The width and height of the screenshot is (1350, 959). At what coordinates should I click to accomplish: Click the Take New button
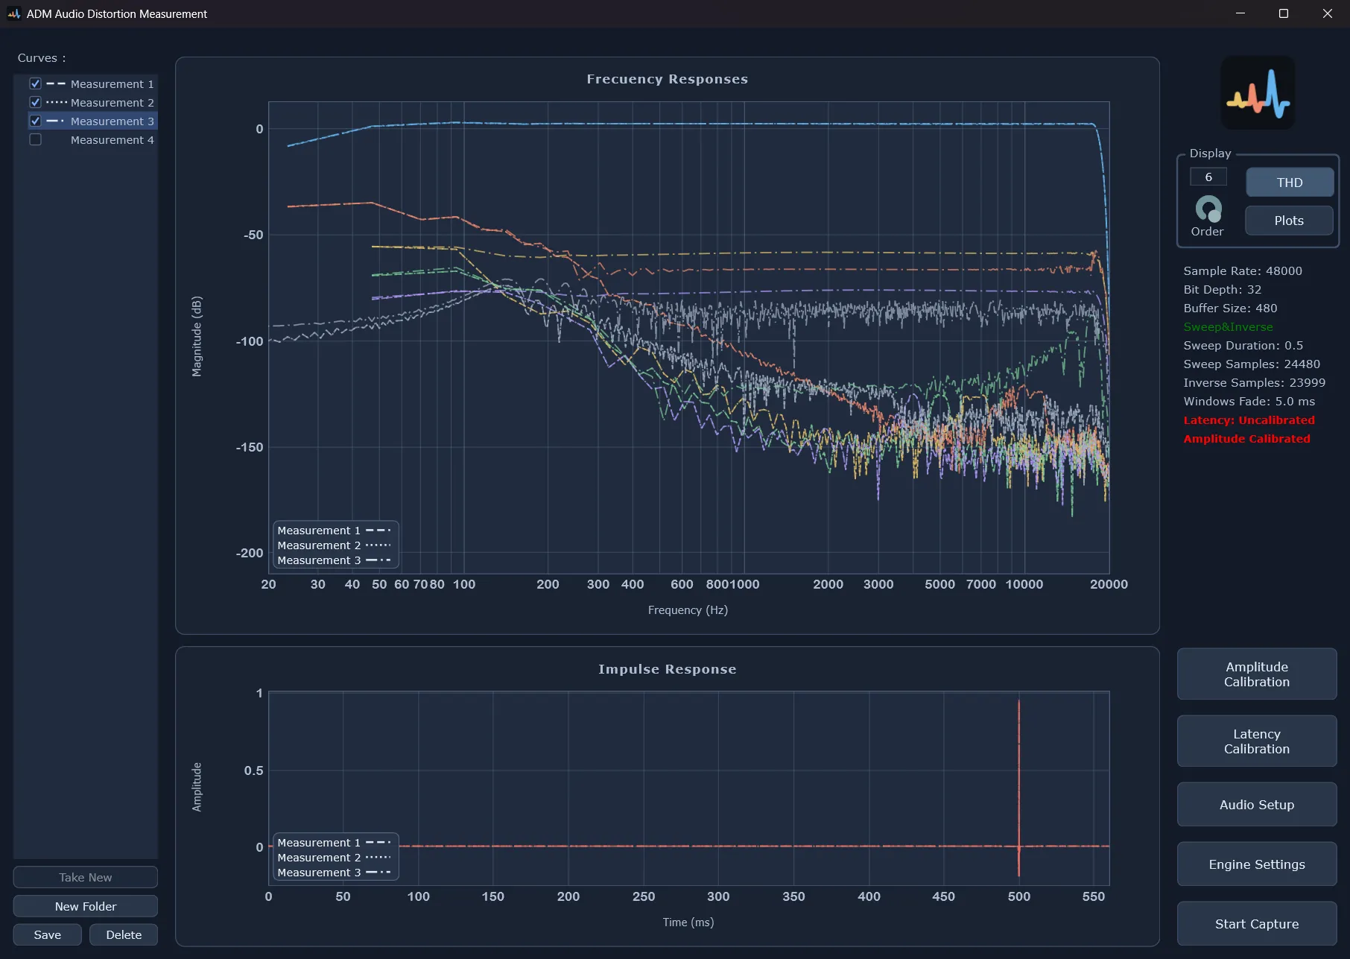click(x=86, y=877)
